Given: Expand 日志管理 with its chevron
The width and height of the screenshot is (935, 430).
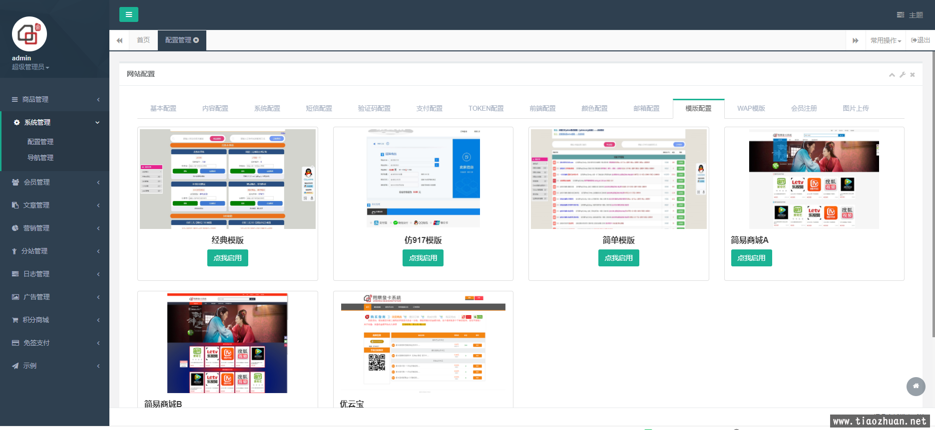Looking at the screenshot, I should (x=98, y=274).
